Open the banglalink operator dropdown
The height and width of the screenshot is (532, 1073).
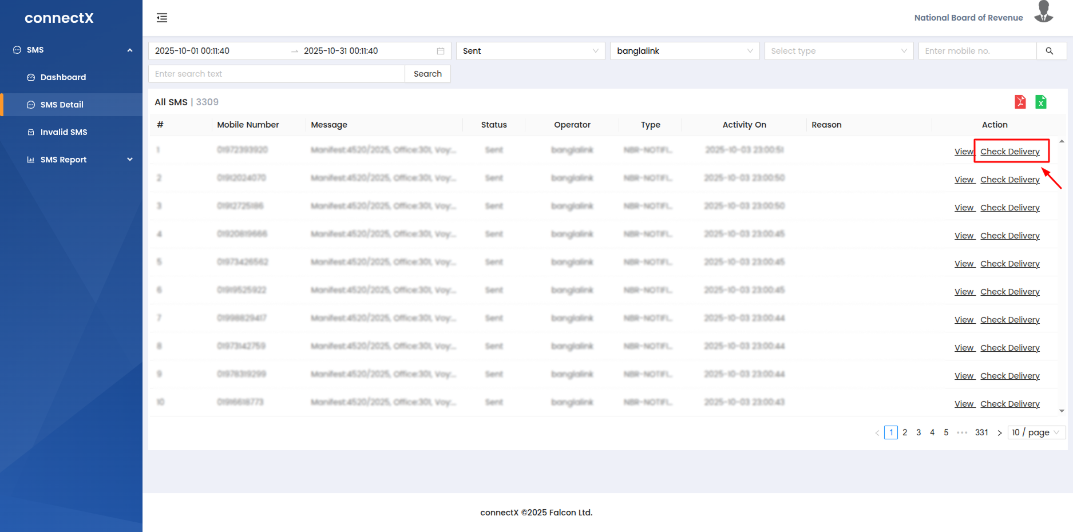click(x=684, y=51)
